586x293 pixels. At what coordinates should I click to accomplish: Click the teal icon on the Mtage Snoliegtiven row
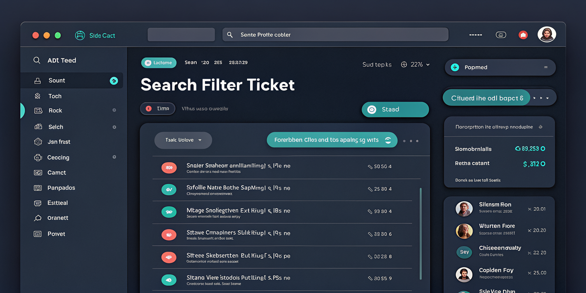(x=169, y=212)
